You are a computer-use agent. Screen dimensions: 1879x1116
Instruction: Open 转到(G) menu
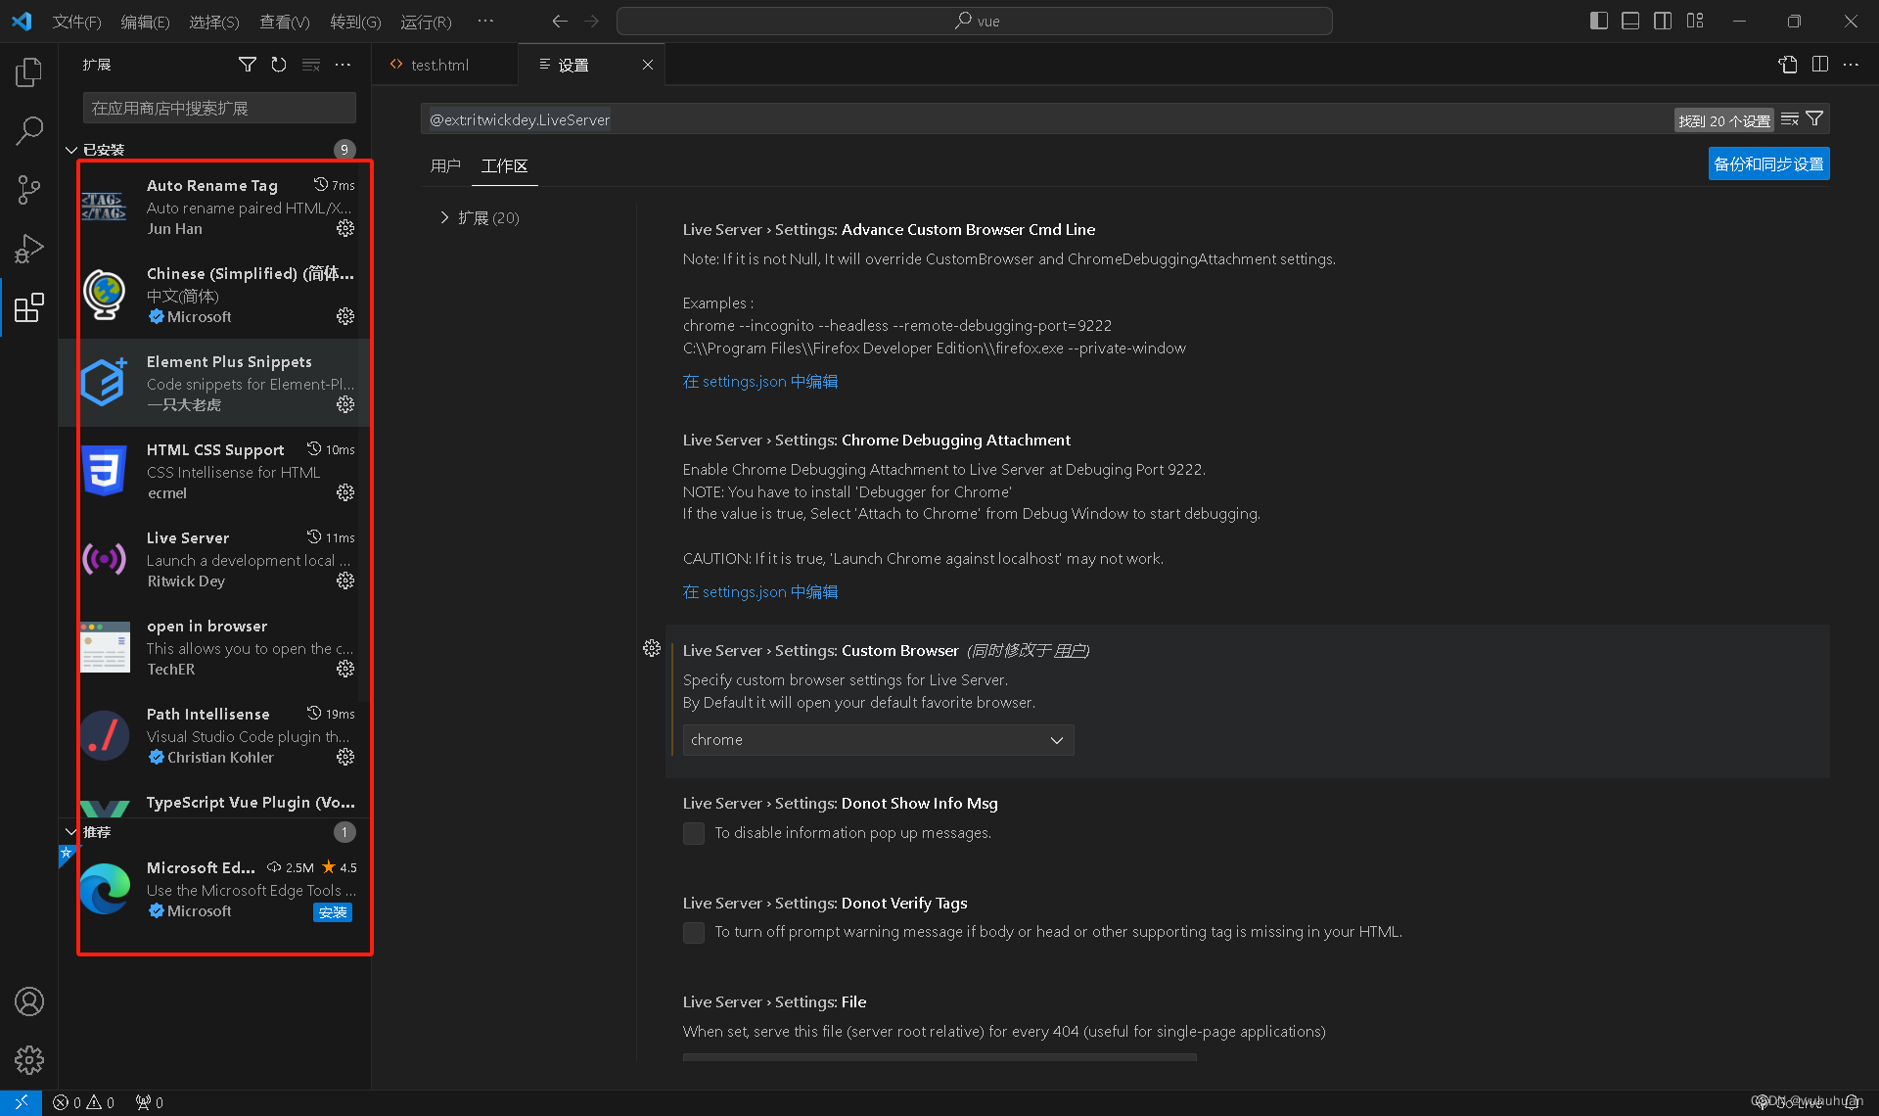355,22
